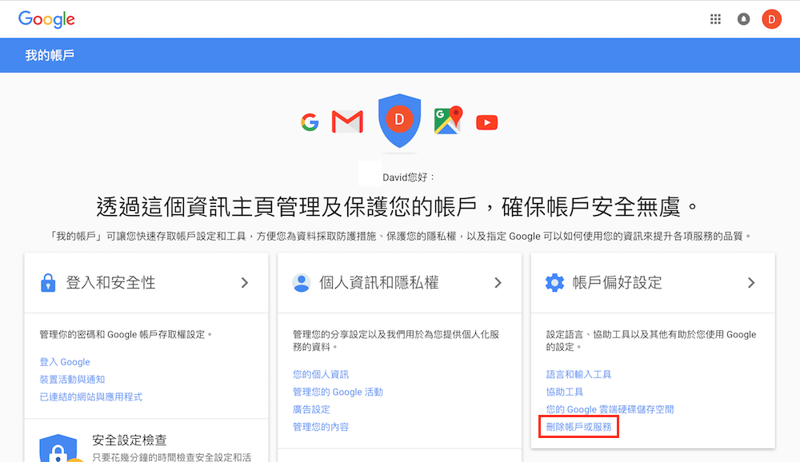800x462 pixels.
Task: Open the Google apps grid icon
Action: (715, 19)
